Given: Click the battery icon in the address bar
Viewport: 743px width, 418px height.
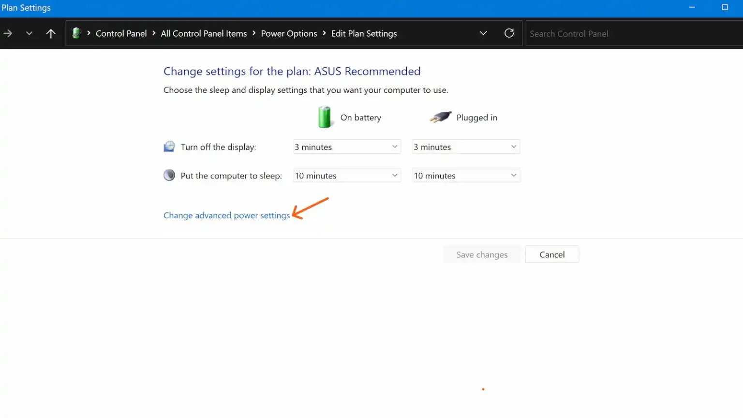Looking at the screenshot, I should 76,33.
